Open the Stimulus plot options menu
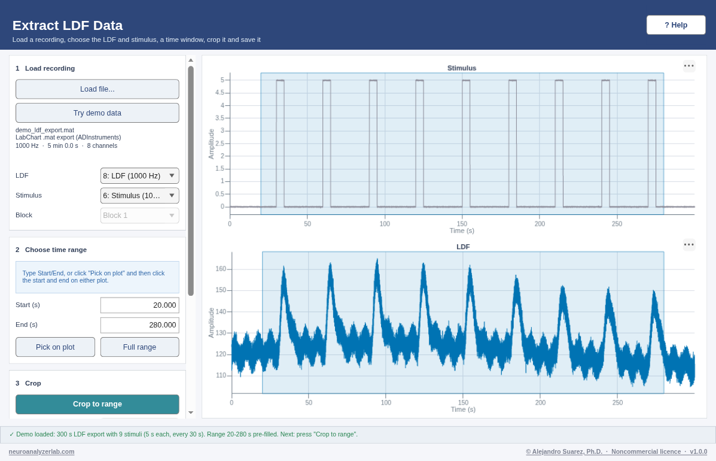This screenshot has height=461, width=716. click(x=688, y=66)
